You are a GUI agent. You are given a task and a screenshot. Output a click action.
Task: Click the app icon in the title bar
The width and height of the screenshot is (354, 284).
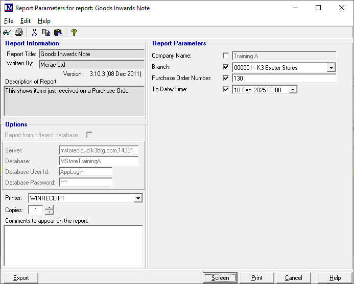(x=8, y=8)
